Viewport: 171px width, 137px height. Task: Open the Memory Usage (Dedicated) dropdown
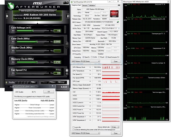pyautogui.click(x=90, y=85)
